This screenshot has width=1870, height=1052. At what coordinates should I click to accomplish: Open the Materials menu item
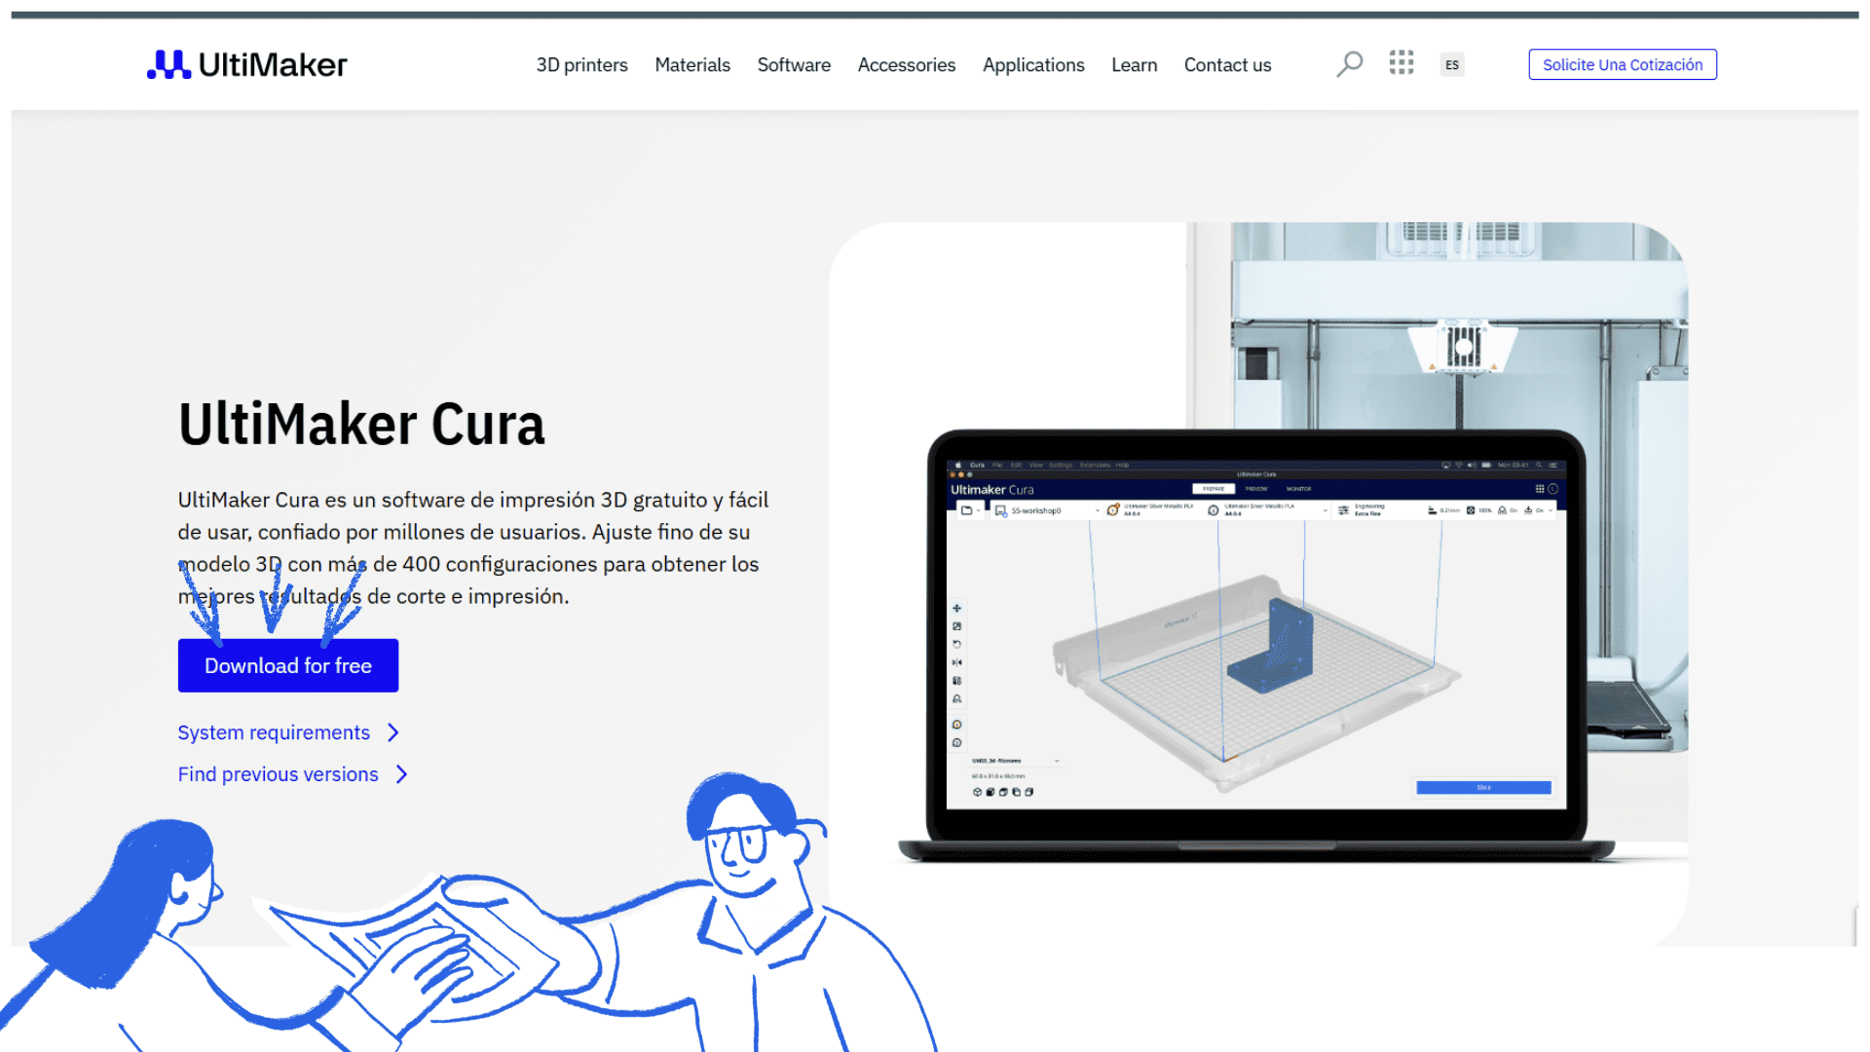click(x=692, y=65)
